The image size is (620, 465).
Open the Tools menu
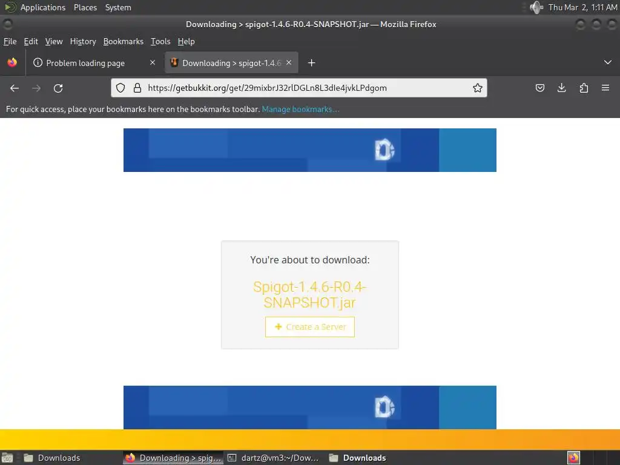[x=160, y=42]
